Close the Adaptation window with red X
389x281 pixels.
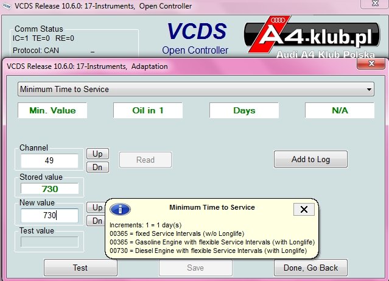click(x=371, y=63)
